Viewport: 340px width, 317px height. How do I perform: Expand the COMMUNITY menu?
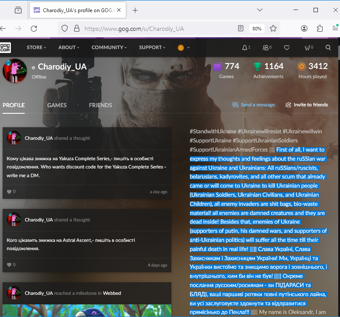tap(109, 47)
